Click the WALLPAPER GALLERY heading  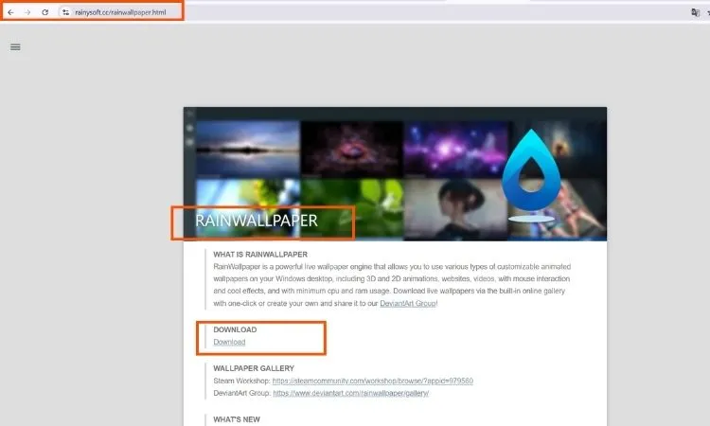point(254,368)
